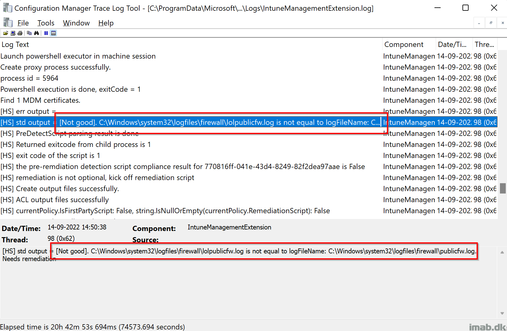
Task: Click the Log Text column header
Action: [x=191, y=44]
